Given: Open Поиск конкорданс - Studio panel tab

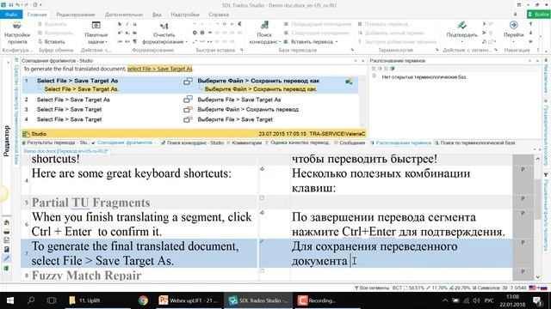Looking at the screenshot, I should (192, 143).
